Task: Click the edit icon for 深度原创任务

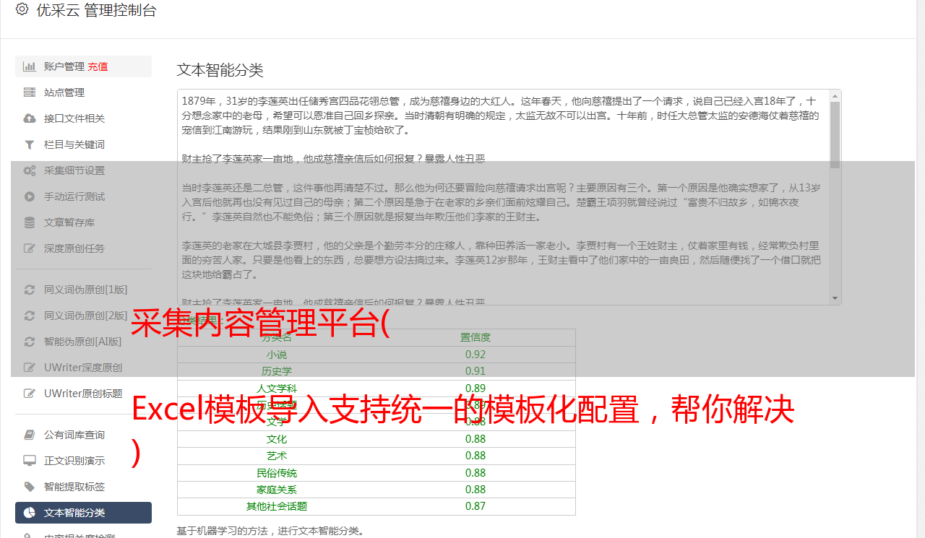Action: (30, 248)
